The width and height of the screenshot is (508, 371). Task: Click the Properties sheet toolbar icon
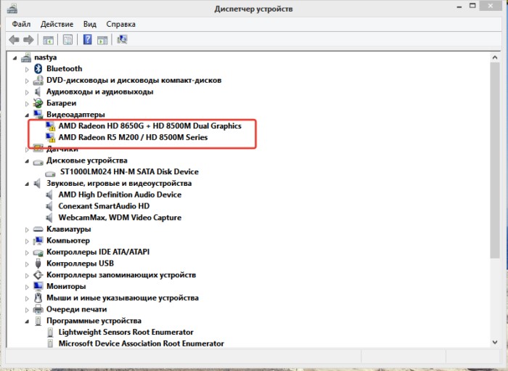67,39
